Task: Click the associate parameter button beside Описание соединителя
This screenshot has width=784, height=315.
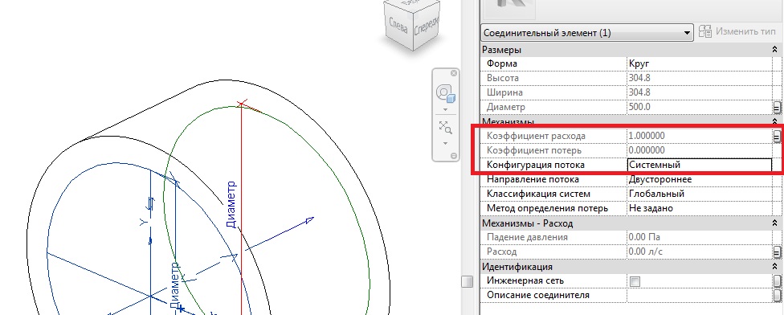Action: coord(777,296)
